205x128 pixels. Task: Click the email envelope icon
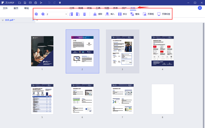pyautogui.click(x=30, y=3)
